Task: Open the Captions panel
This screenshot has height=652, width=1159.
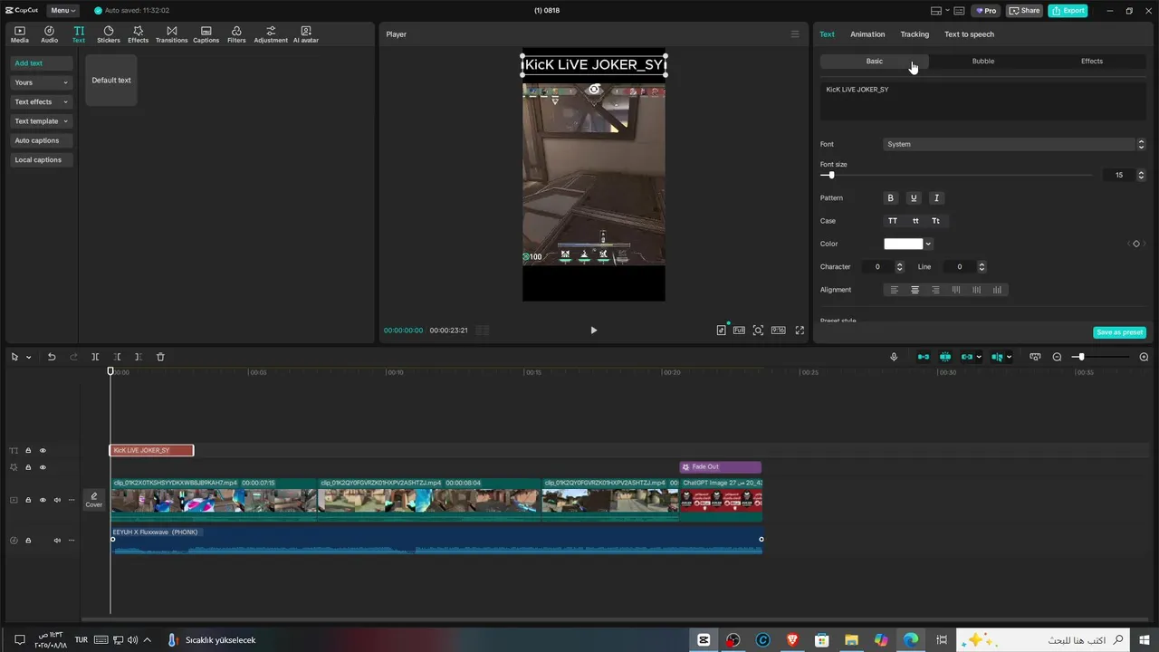Action: click(206, 34)
